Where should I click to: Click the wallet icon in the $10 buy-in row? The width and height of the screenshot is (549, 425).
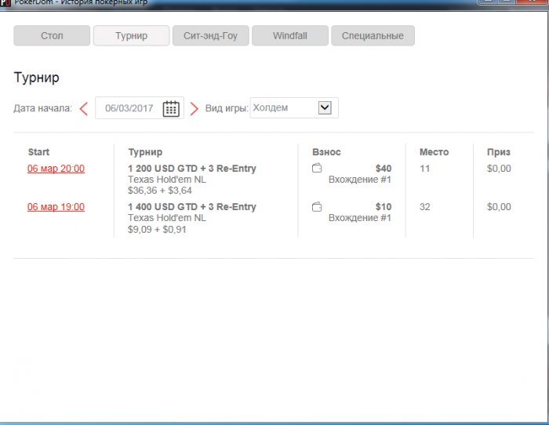pyautogui.click(x=317, y=207)
